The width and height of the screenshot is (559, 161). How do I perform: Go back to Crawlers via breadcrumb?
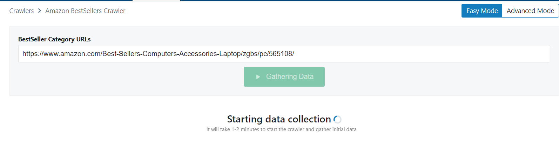21,11
